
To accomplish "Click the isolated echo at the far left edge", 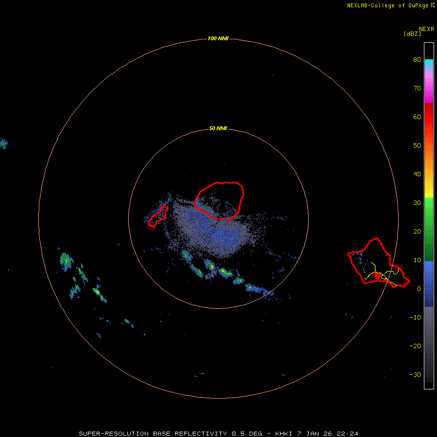I will (3, 143).
